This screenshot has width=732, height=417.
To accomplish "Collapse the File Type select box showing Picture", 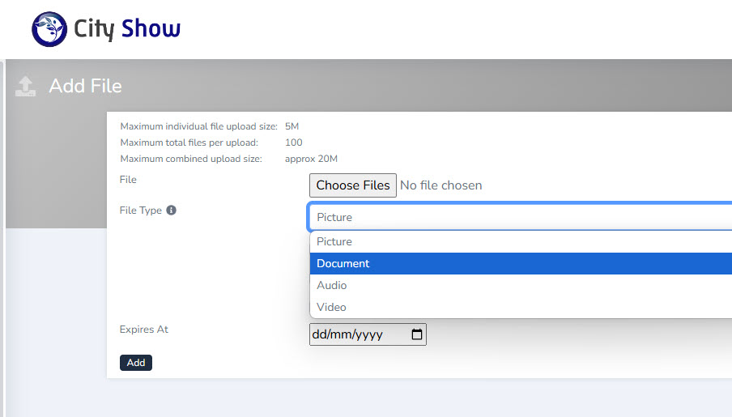I will coord(518,217).
